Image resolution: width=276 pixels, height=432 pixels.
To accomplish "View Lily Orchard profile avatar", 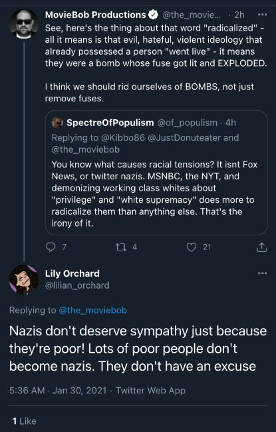I will (24, 279).
